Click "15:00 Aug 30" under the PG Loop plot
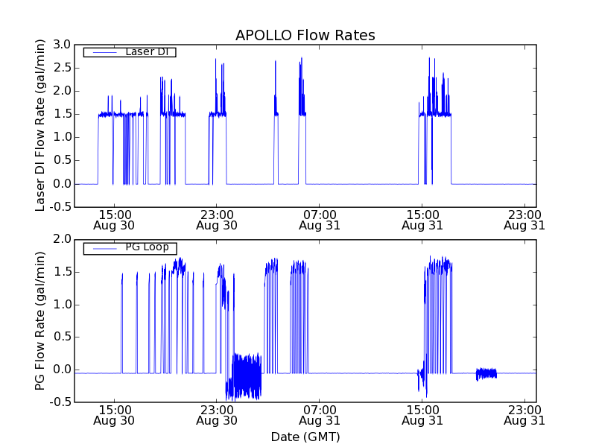This screenshot has width=596, height=447. (x=114, y=416)
